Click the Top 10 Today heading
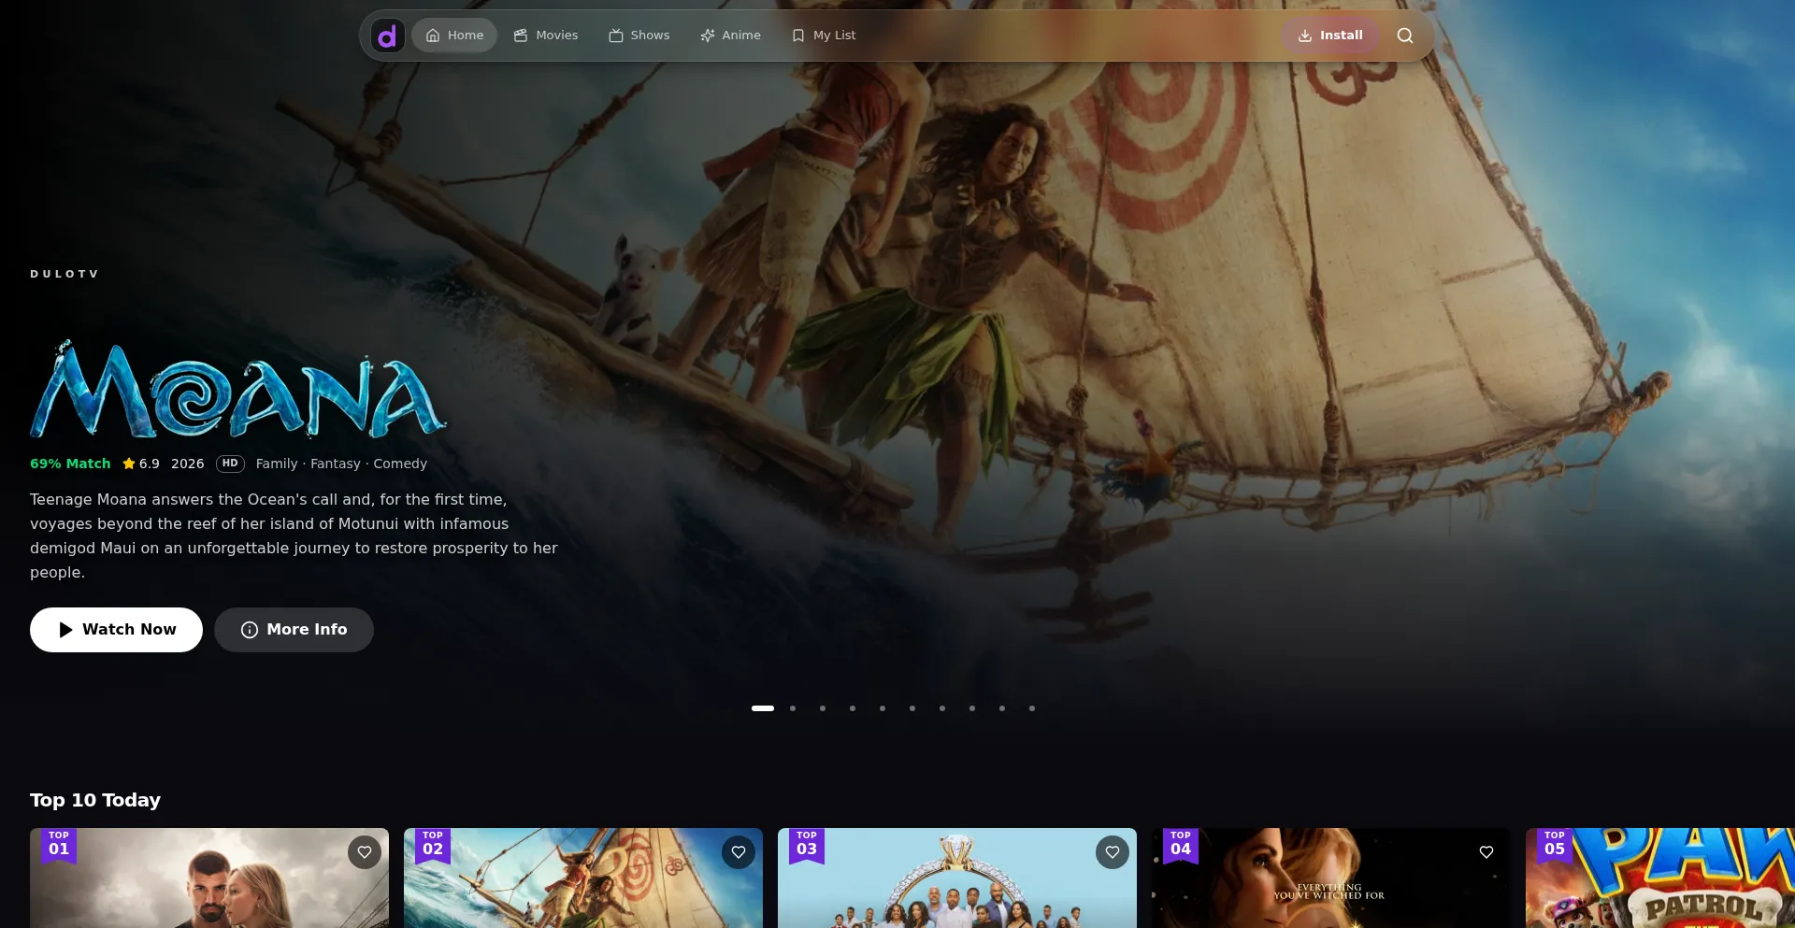 95,800
